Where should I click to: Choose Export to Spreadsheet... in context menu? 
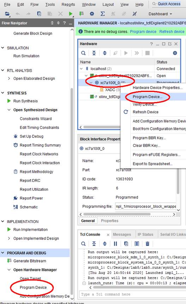(x=153, y=164)
